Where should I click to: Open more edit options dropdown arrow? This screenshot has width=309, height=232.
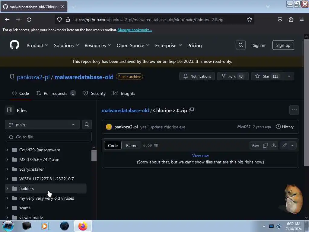292,145
